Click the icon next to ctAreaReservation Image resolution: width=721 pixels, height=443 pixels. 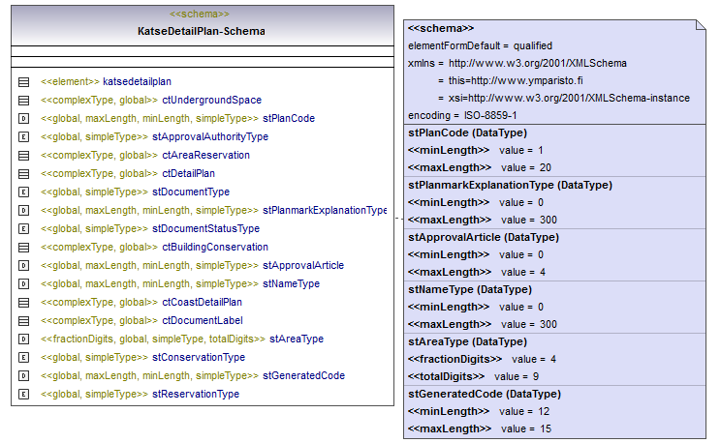point(23,156)
